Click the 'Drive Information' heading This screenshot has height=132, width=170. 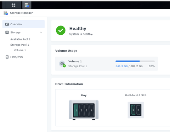(x=69, y=84)
